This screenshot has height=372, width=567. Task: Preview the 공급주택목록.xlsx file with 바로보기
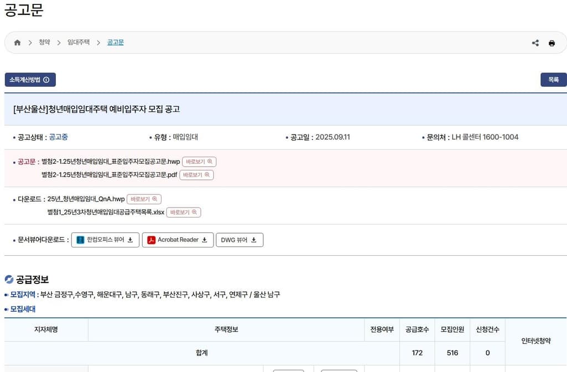tap(184, 212)
